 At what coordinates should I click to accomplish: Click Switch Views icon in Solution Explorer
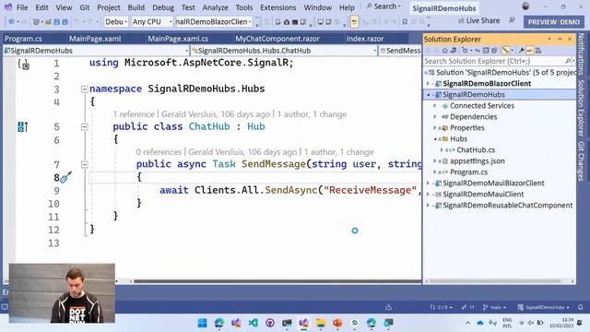click(453, 51)
